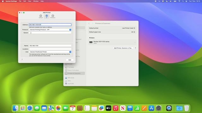Open help in the Add Printer dialog
This screenshot has height=113, width=202.
tap(22, 59)
